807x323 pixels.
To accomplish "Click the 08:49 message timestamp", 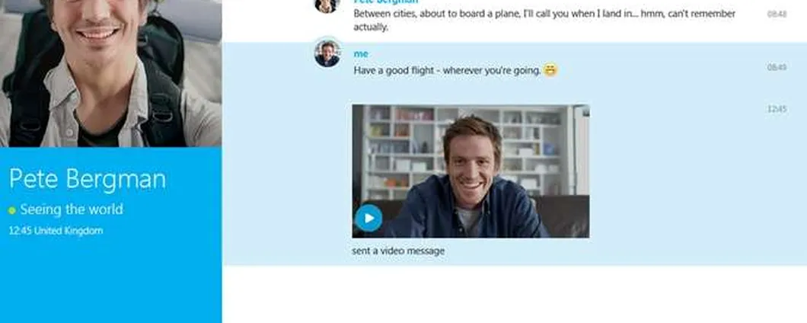I will [777, 68].
